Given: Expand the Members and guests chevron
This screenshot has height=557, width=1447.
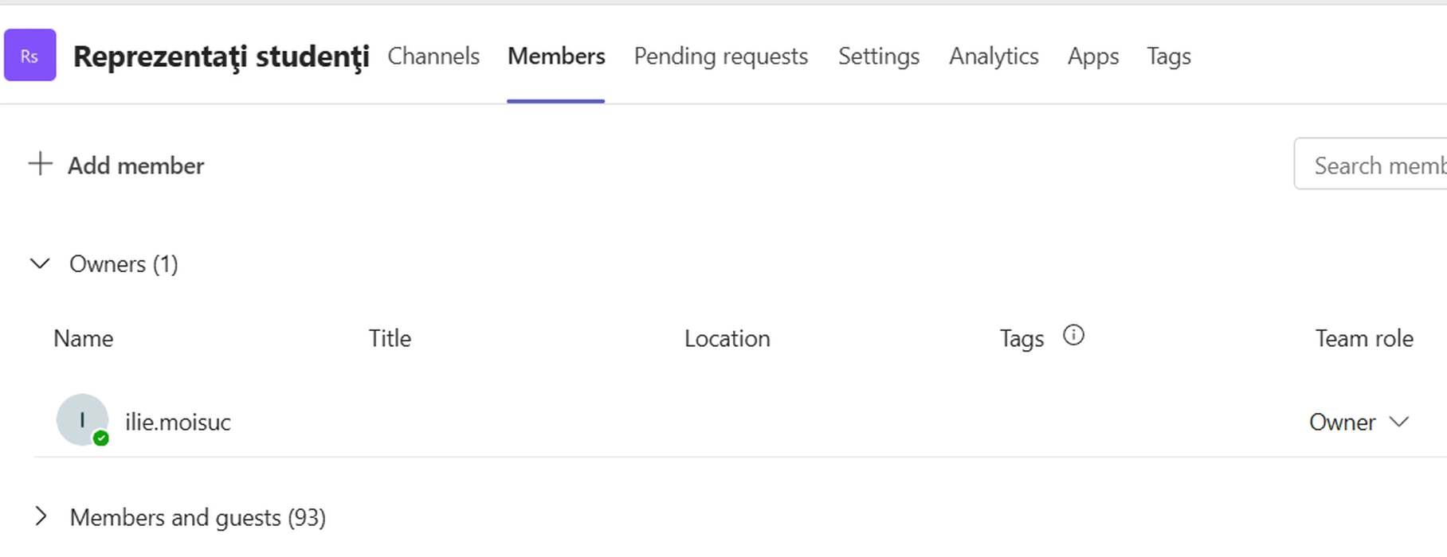Looking at the screenshot, I should (41, 517).
